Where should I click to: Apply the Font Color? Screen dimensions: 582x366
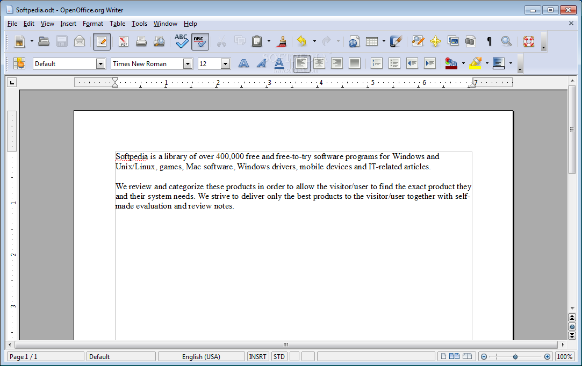point(451,63)
